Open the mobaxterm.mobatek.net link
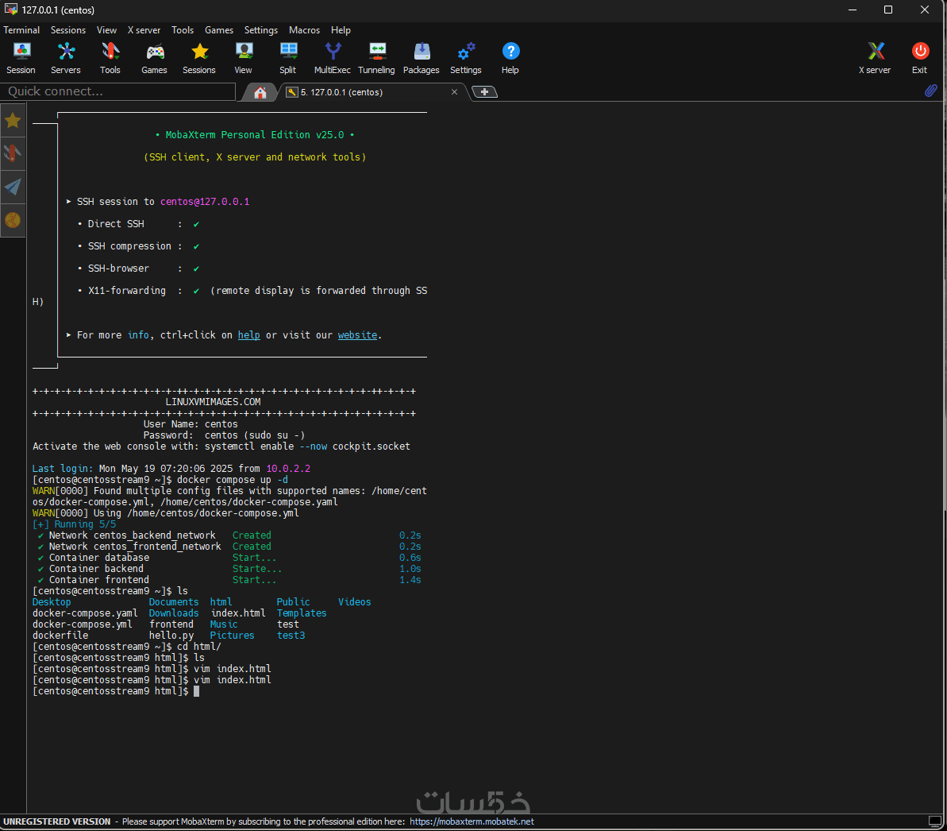Image resolution: width=947 pixels, height=831 pixels. 472,821
